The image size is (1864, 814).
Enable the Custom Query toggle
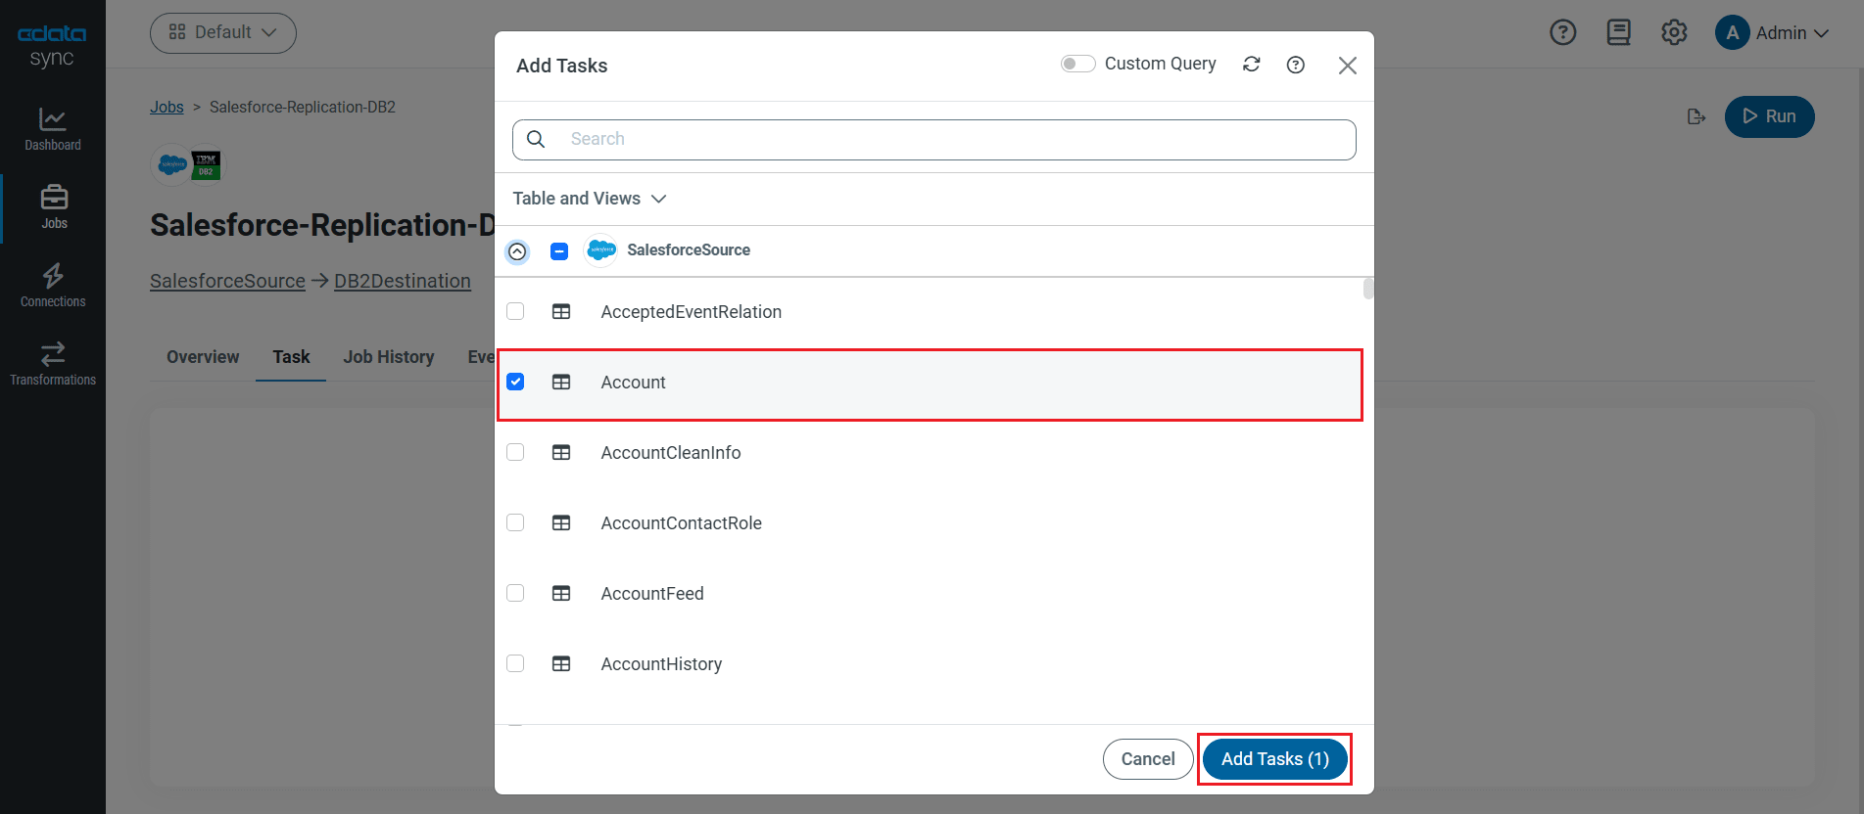[x=1077, y=65]
